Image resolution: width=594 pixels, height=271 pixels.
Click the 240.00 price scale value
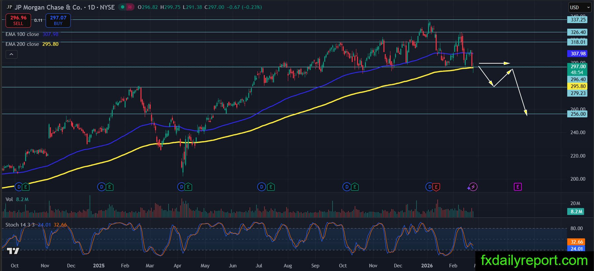pos(578,133)
